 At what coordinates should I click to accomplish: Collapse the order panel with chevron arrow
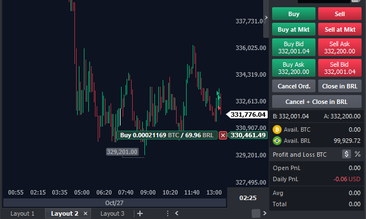tap(266, 18)
